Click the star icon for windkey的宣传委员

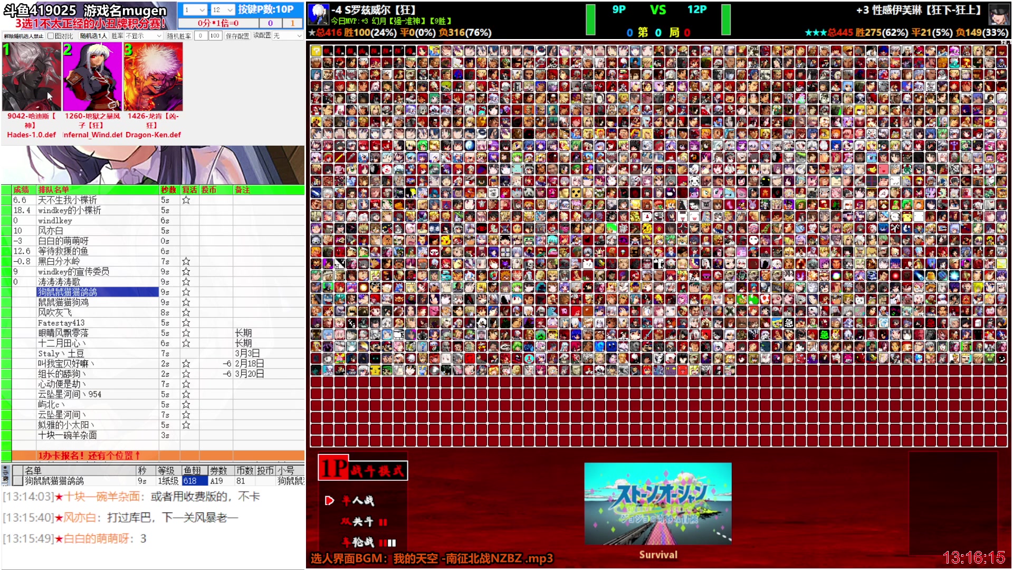pyautogui.click(x=186, y=271)
